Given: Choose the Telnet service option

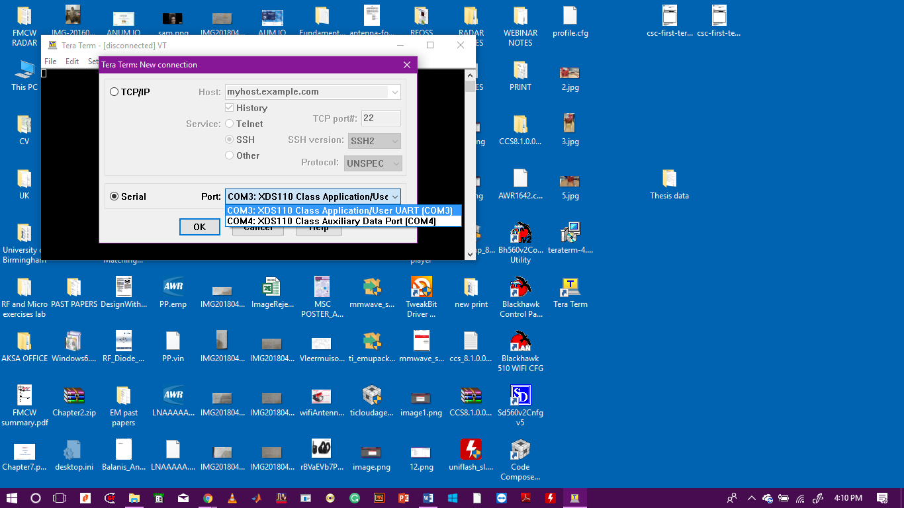Looking at the screenshot, I should pyautogui.click(x=230, y=124).
